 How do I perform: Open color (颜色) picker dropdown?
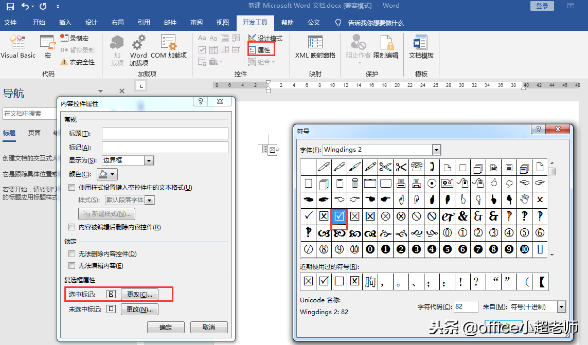click(107, 174)
